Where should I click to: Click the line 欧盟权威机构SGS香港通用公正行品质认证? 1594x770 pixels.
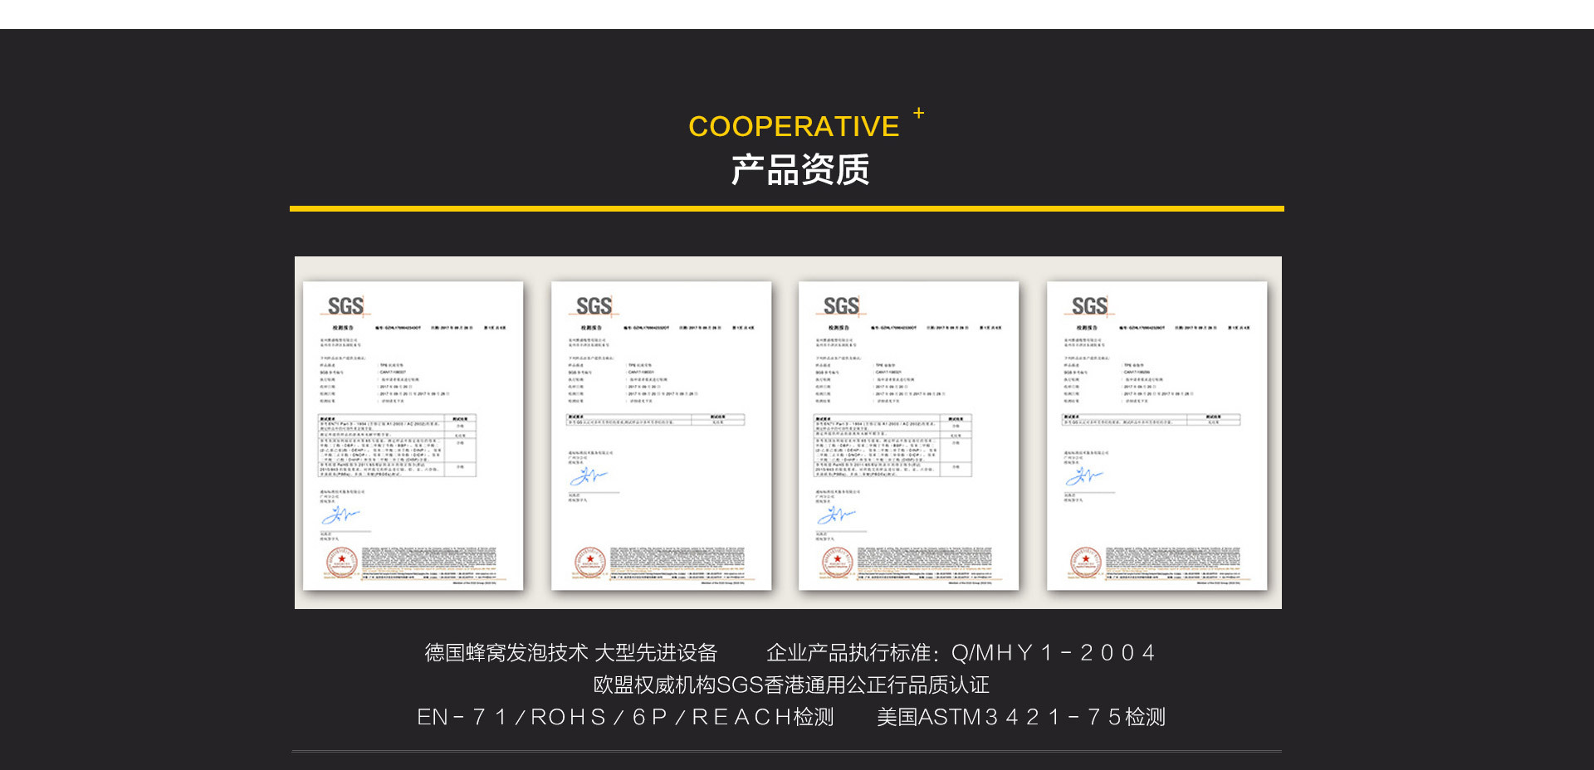click(x=791, y=685)
